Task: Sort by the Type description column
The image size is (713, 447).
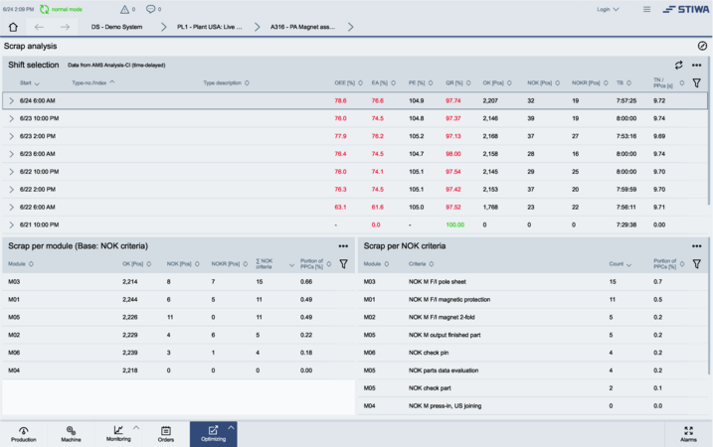Action: (x=227, y=82)
